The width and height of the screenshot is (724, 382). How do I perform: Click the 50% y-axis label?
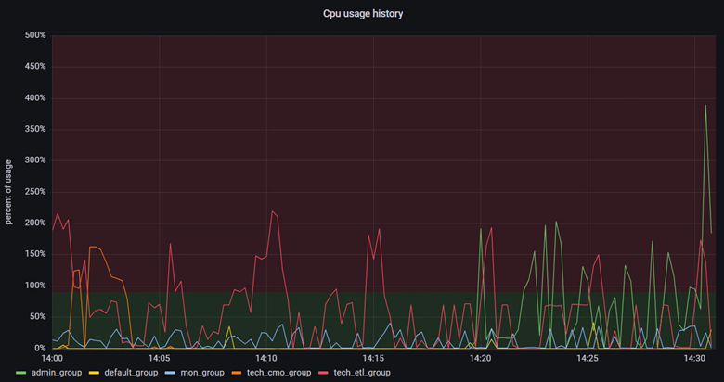click(37, 317)
